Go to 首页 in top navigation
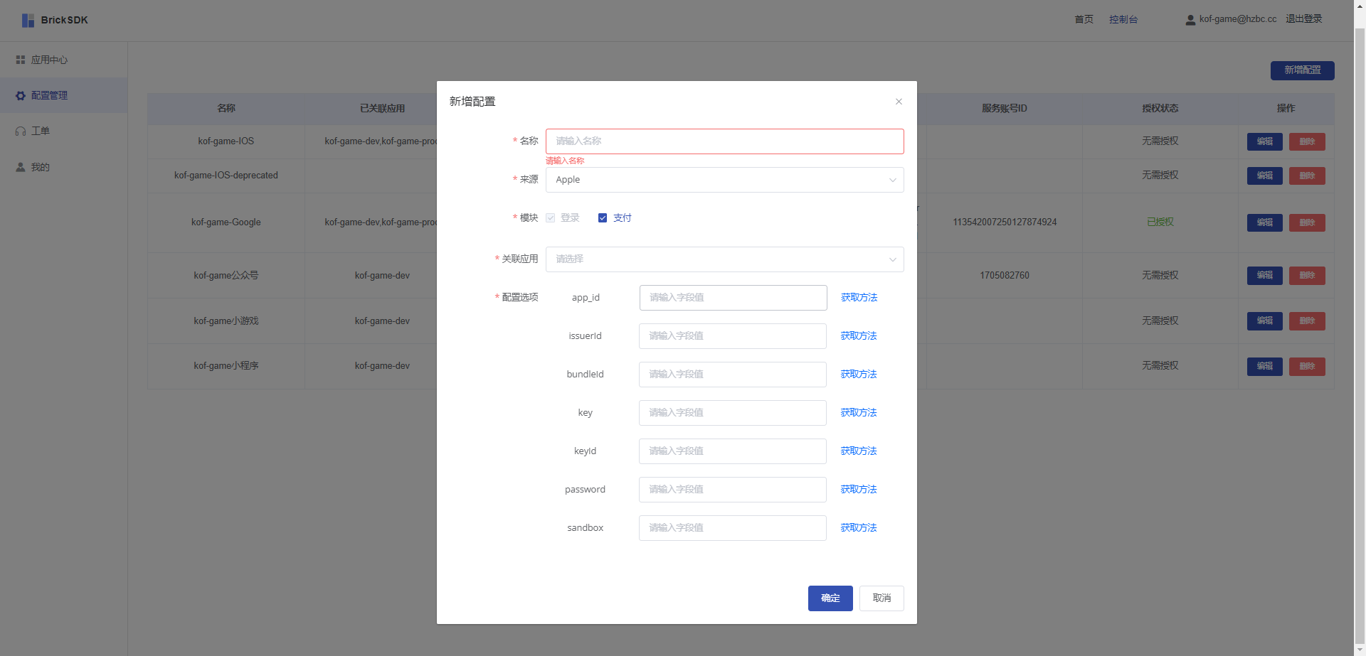This screenshot has height=656, width=1366. [1084, 19]
